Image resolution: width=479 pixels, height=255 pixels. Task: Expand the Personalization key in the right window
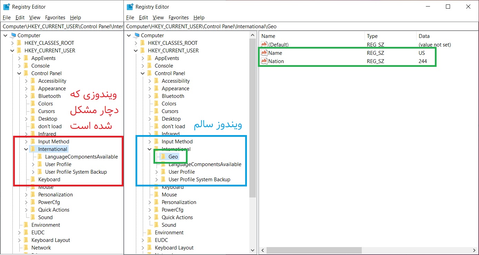click(150, 202)
